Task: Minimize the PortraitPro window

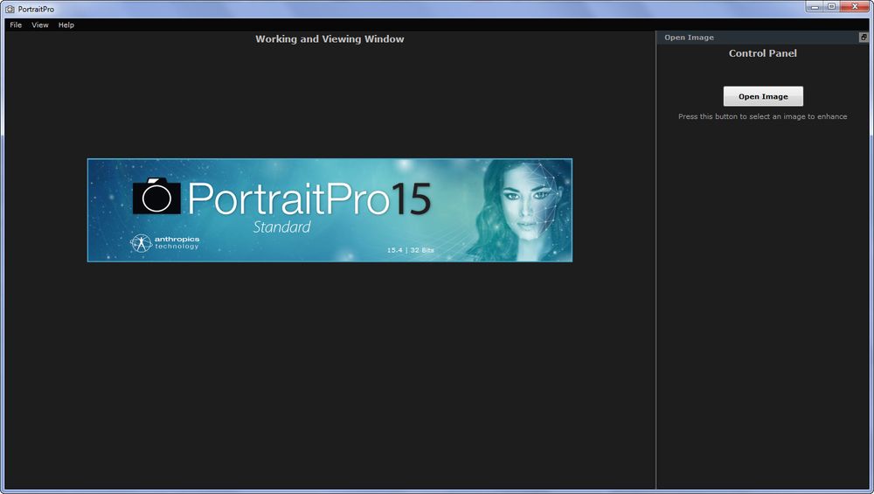Action: pos(815,7)
